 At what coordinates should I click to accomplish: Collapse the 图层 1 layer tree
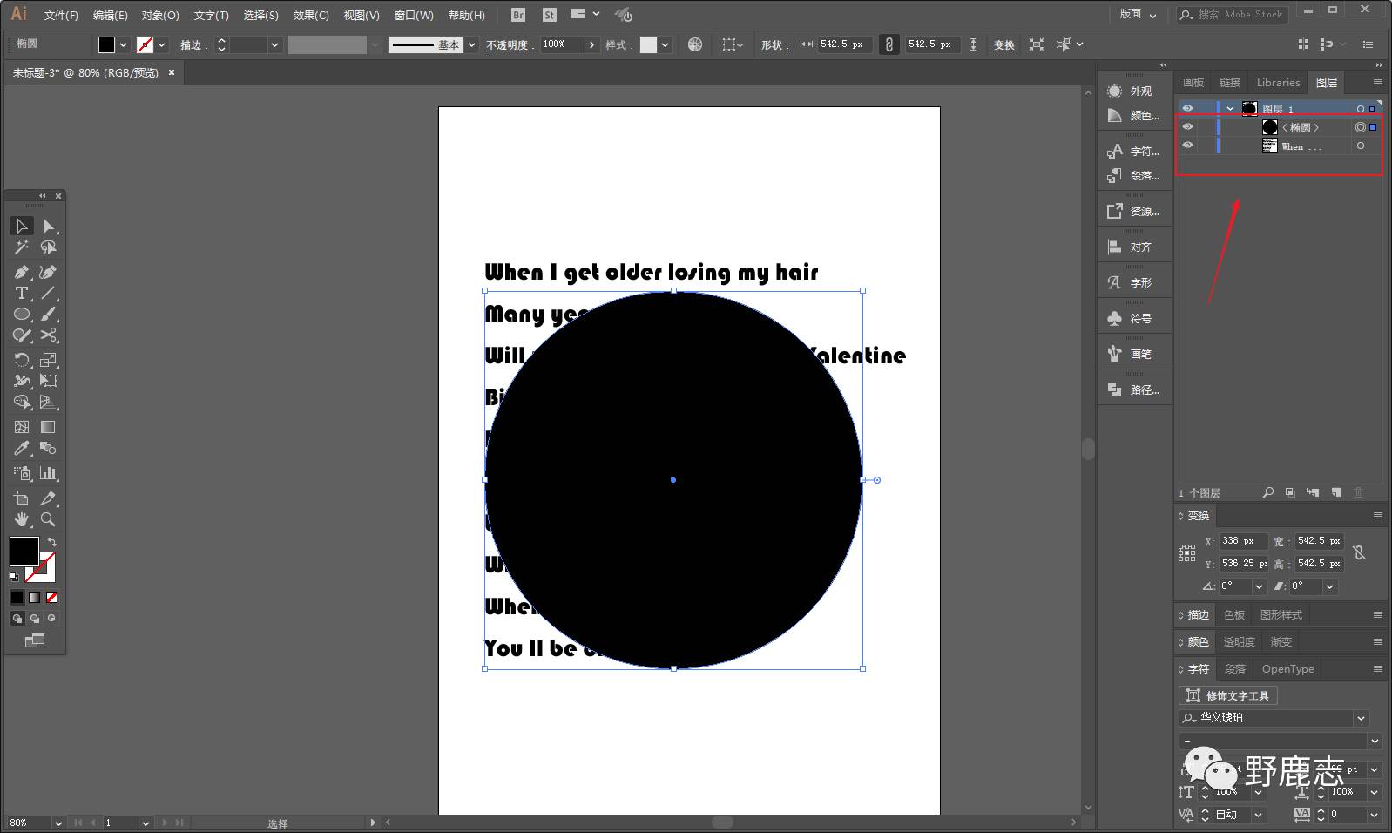[1230, 109]
